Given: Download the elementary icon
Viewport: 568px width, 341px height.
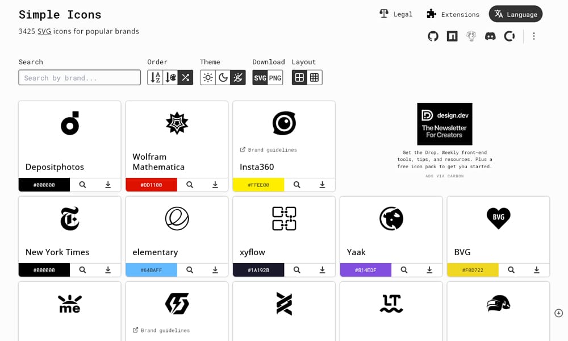Looking at the screenshot, I should pos(215,270).
